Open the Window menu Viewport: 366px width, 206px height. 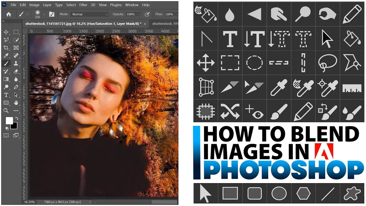point(132,5)
